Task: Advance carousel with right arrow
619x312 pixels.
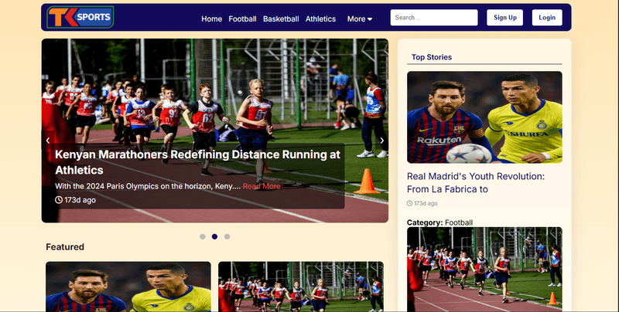Action: [381, 141]
